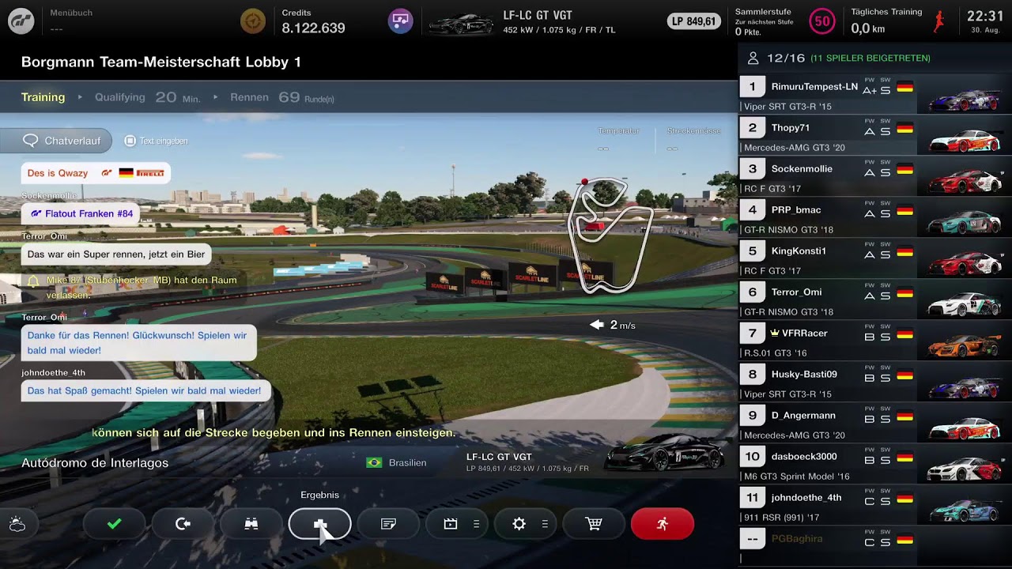Screen dimensions: 1012x569
Task: Click the wind direction 2 m/s indicator
Action: tap(613, 325)
